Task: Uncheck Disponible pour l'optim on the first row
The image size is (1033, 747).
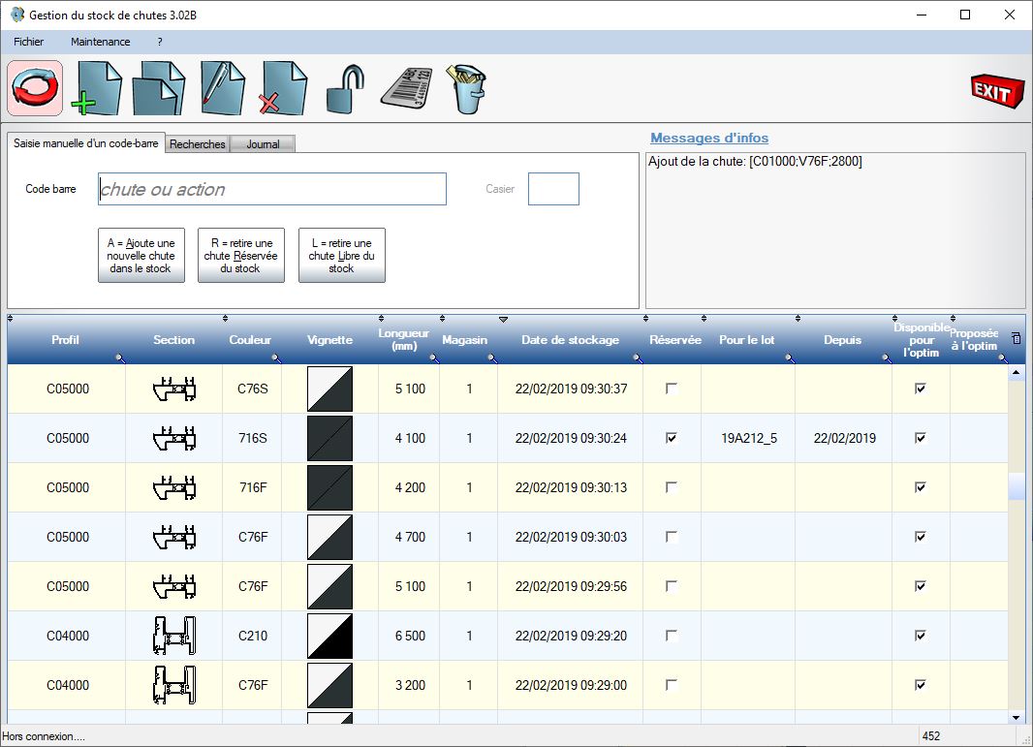Action: 919,389
